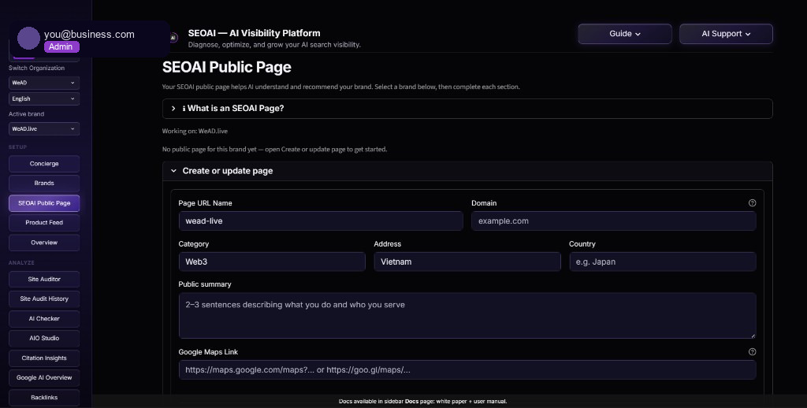Screen dimensions: 807x408
Task: Click the Address field containing Vietnam
Action: (x=467, y=261)
